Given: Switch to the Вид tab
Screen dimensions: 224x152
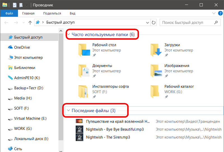Looking at the screenshot, I should [x=73, y=13].
